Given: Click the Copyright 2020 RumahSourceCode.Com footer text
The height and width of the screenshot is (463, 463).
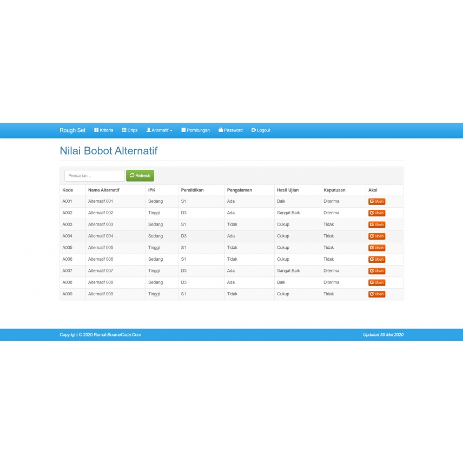Looking at the screenshot, I should click(x=101, y=335).
